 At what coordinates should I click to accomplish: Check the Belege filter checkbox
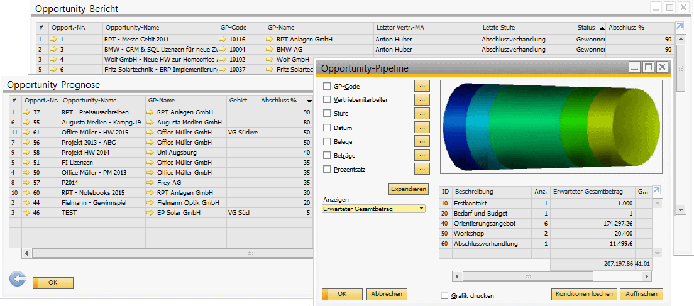tap(327, 142)
